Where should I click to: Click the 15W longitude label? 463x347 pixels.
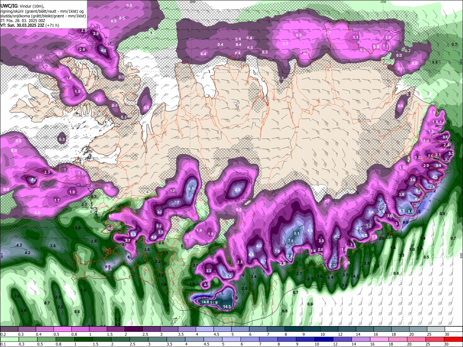(383, 2)
